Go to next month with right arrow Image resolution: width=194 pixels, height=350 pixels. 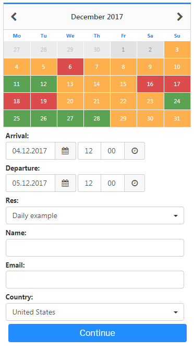pos(180,17)
